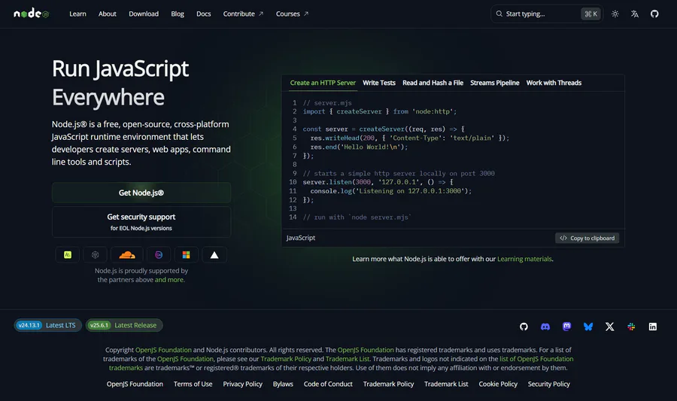This screenshot has width=677, height=401.
Task: Focus the 'Start typing...' search field
Action: pos(547,14)
